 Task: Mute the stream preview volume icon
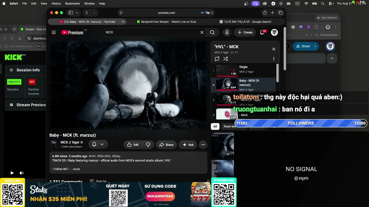[21, 173]
